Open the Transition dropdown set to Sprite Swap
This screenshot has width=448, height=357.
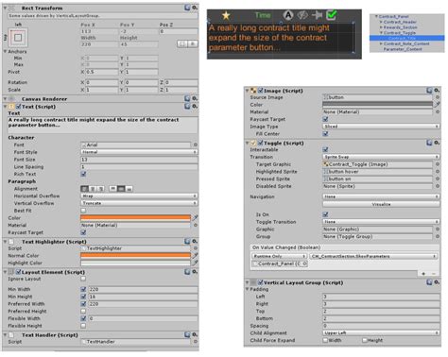[381, 157]
